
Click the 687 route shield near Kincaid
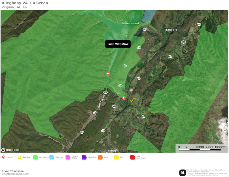click(x=184, y=41)
